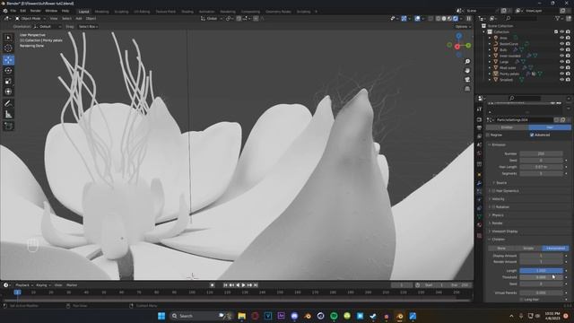The image size is (574, 323).
Task: Hide the BezierCurve object eye icon
Action: point(561,44)
